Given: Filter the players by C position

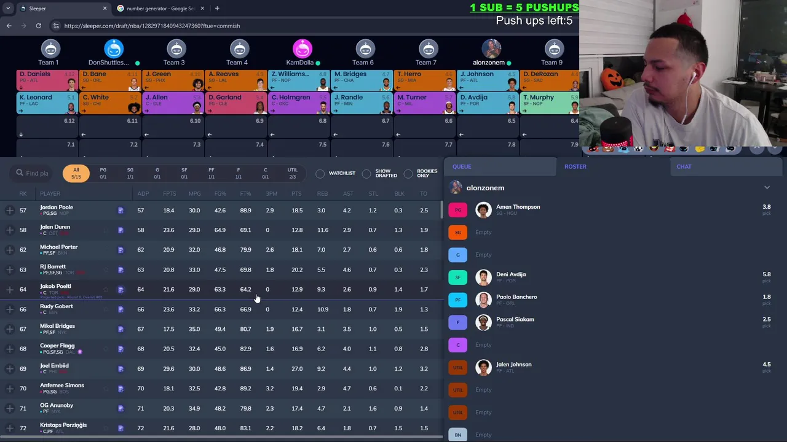Looking at the screenshot, I should [265, 173].
